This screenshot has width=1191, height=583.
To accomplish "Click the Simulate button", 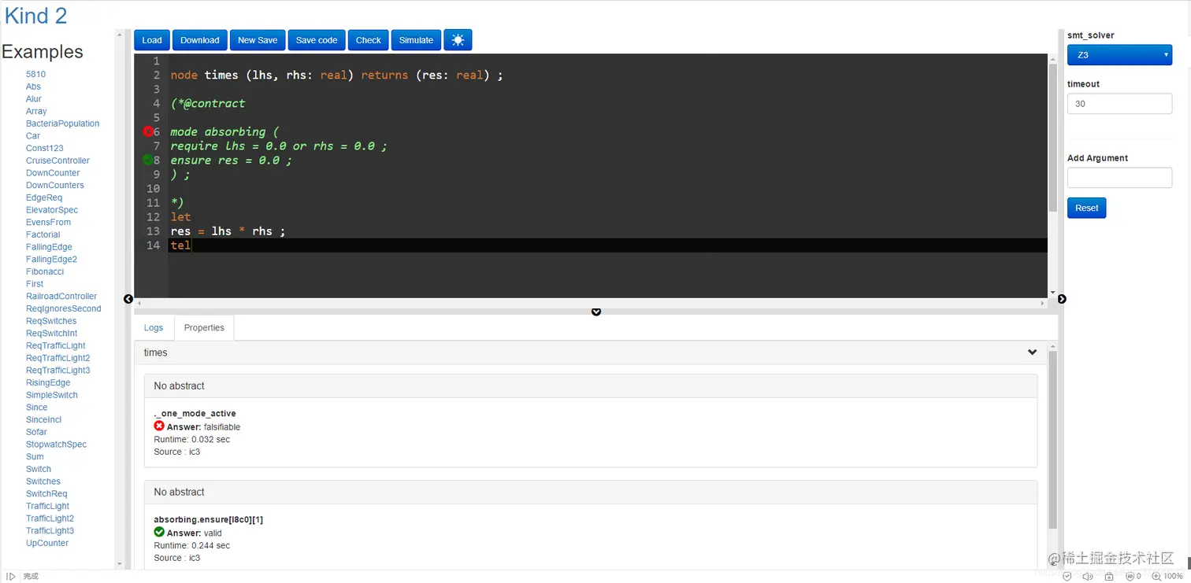I will click(x=416, y=40).
